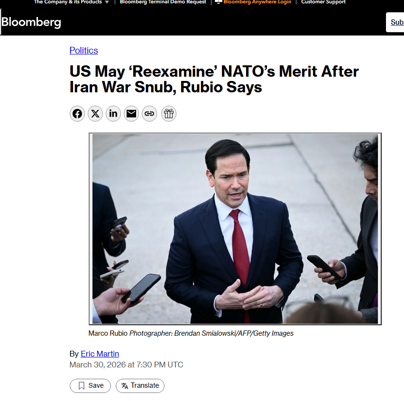The height and width of the screenshot is (401, 404).
Task: Click the translate glyph icon
Action: [125, 386]
